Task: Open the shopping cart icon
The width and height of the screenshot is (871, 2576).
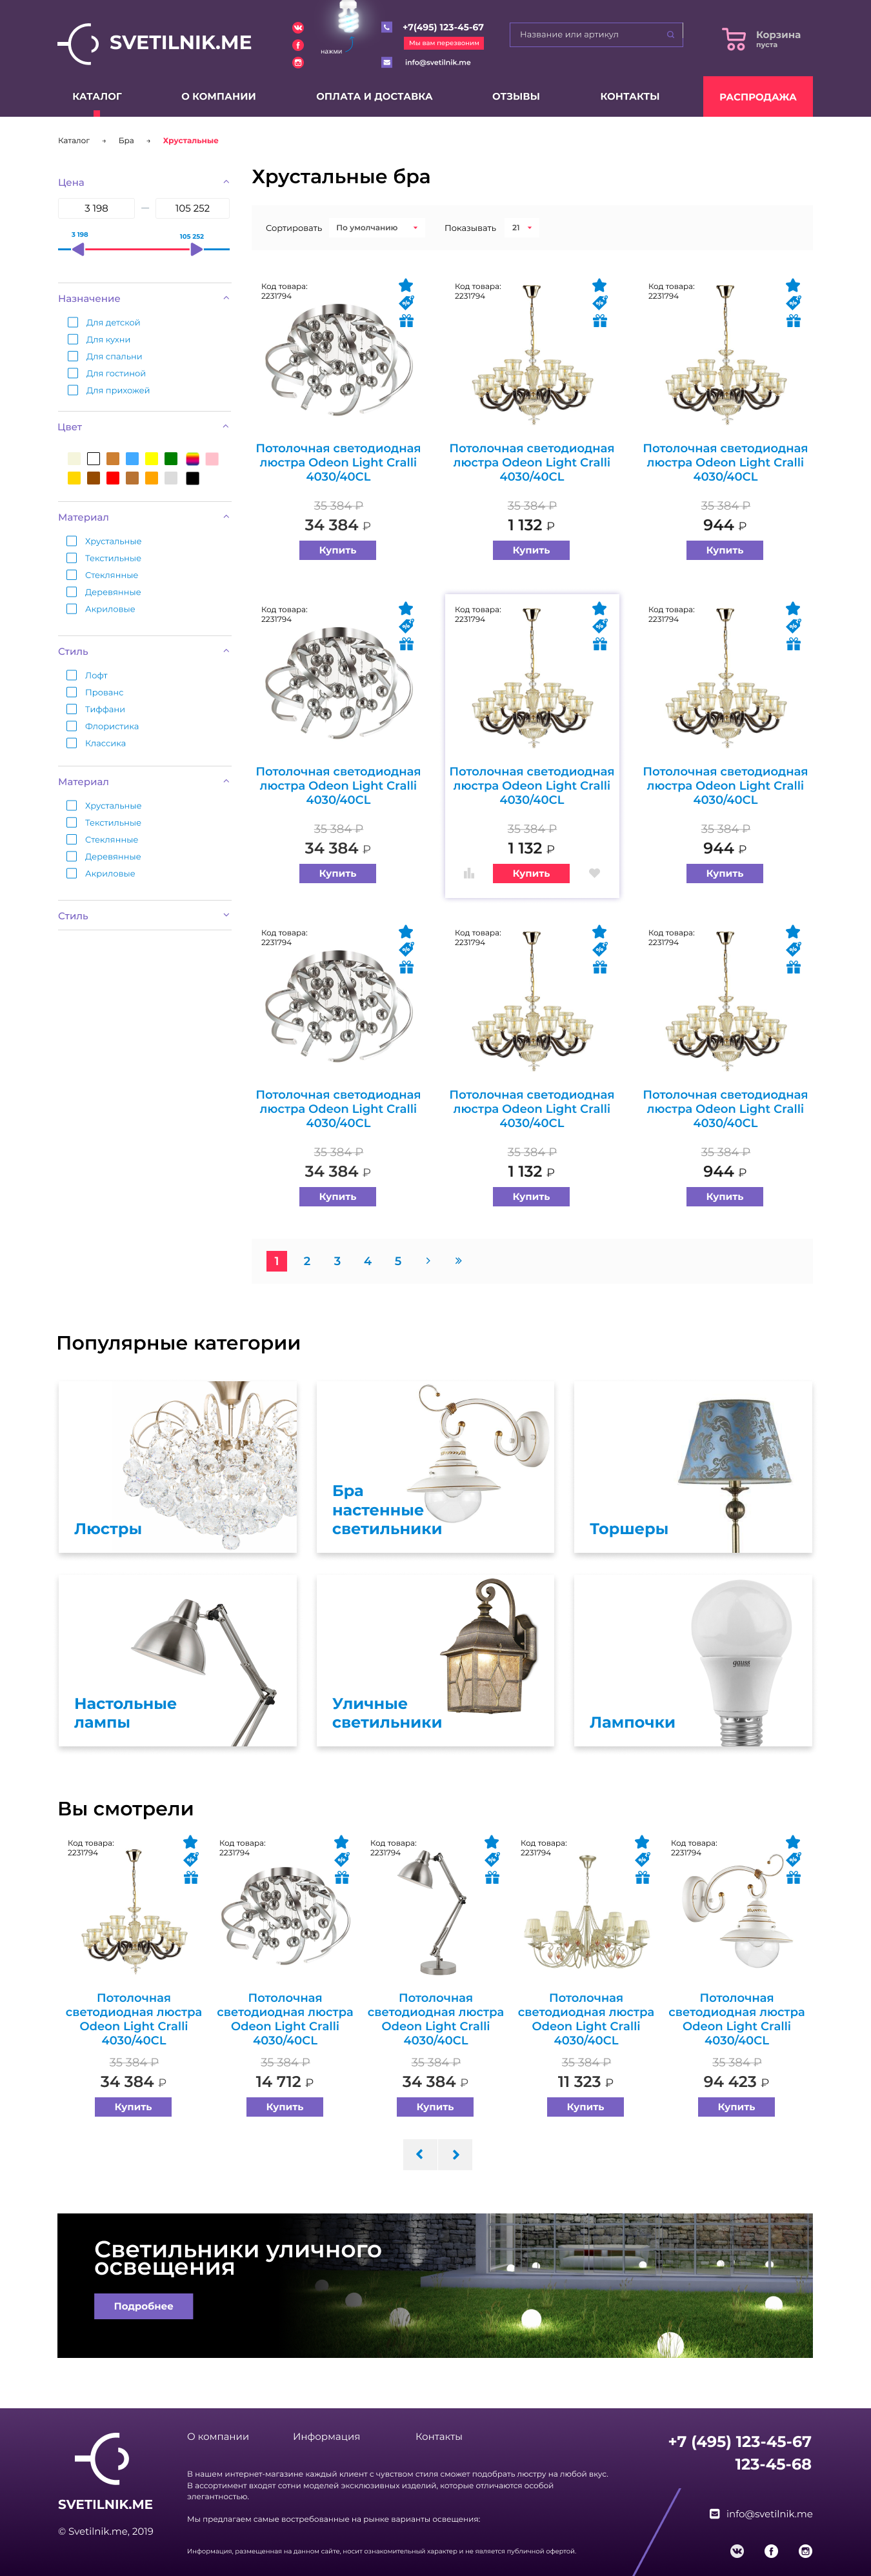Action: click(734, 39)
